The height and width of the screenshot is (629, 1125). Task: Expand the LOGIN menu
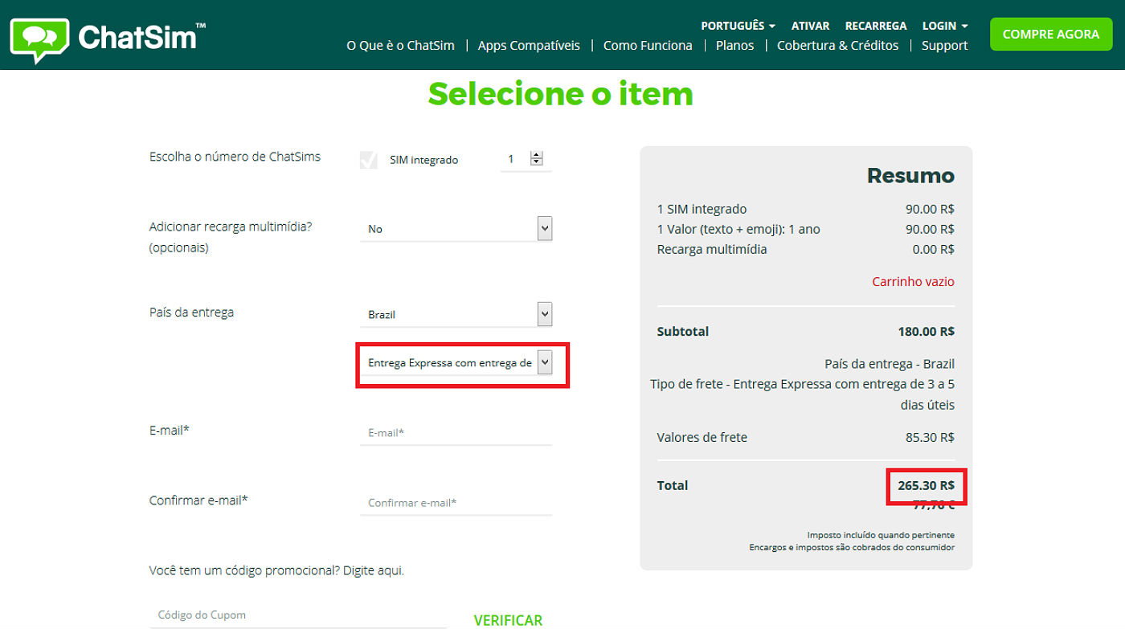(945, 26)
